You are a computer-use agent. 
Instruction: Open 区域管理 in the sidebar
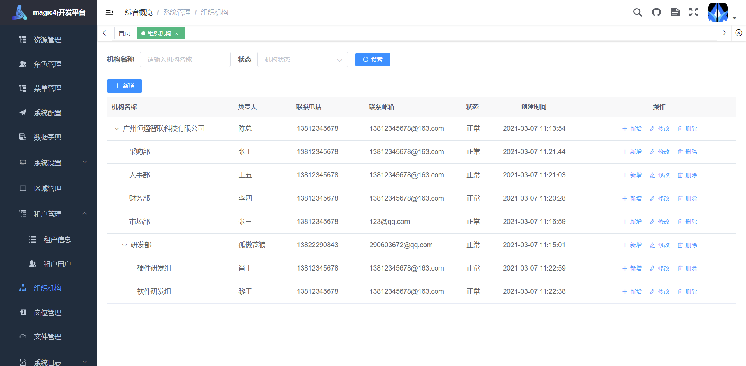(49, 188)
